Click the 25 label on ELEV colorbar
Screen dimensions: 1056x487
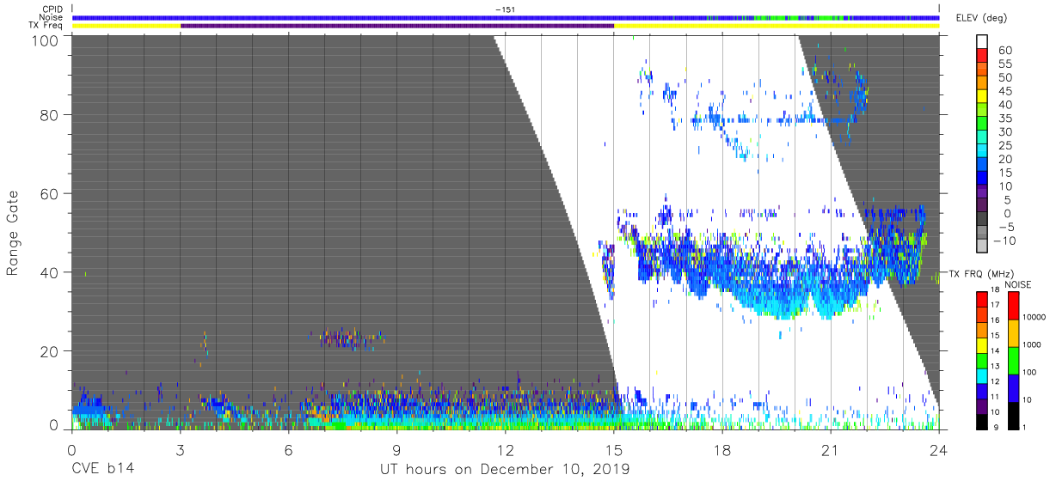tap(1004, 145)
